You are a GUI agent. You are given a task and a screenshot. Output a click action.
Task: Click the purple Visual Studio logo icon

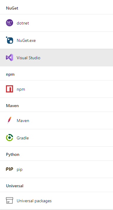[10, 58]
